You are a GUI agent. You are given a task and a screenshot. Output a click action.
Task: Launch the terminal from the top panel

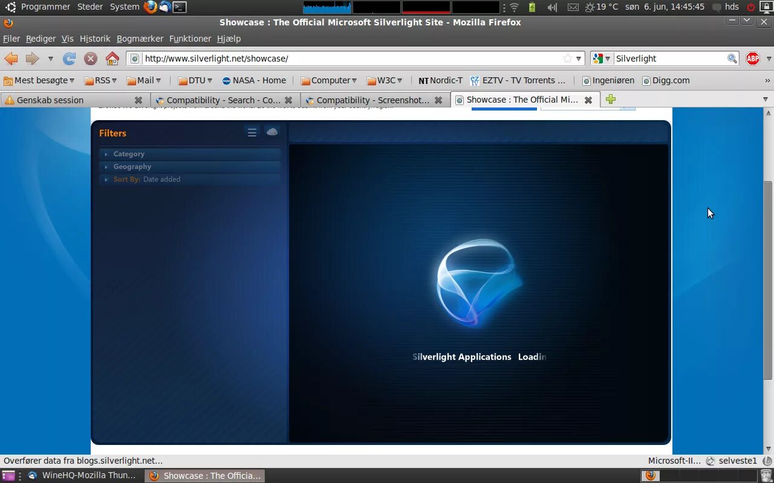pos(180,7)
